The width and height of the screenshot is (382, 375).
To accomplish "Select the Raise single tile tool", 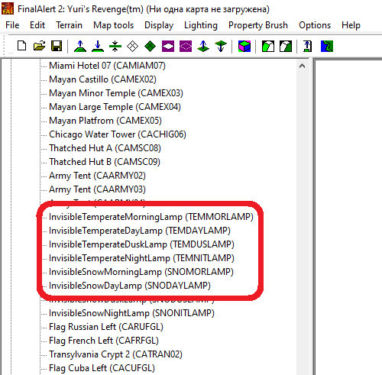I will (x=203, y=47).
